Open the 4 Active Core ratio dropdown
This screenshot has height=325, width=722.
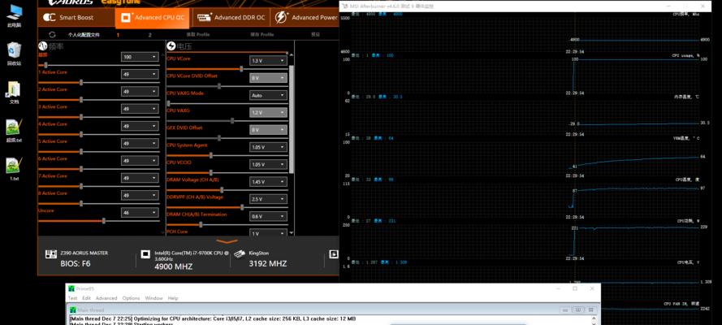coord(140,126)
